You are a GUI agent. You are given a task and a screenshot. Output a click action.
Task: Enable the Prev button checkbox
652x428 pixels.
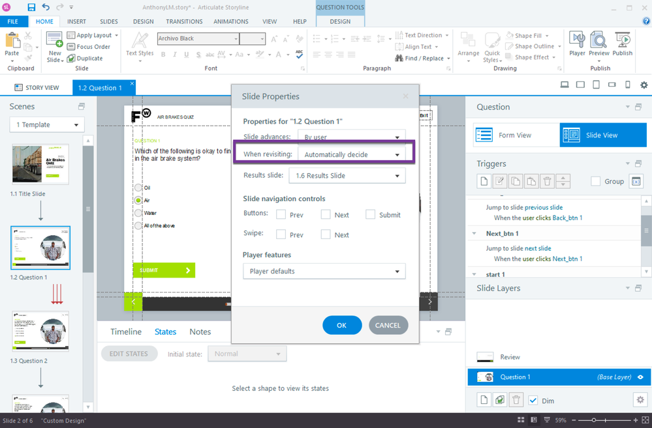[281, 214]
